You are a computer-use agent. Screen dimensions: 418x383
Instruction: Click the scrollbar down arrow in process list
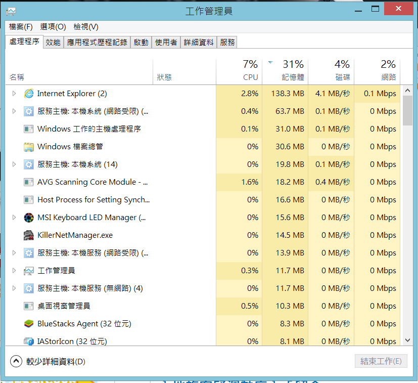click(x=407, y=341)
